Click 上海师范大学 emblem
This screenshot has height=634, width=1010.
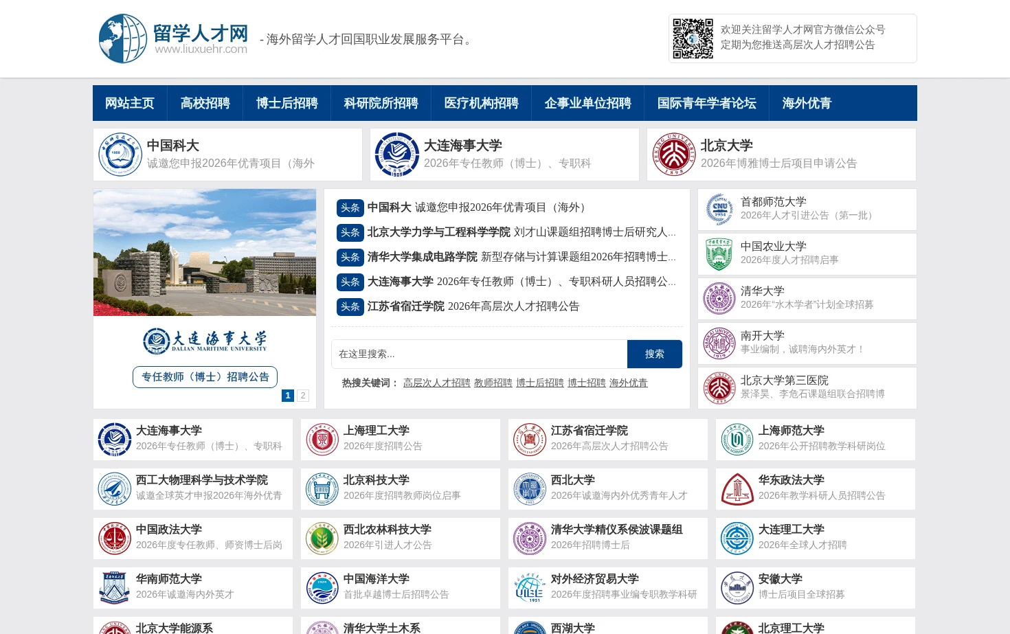[737, 440]
